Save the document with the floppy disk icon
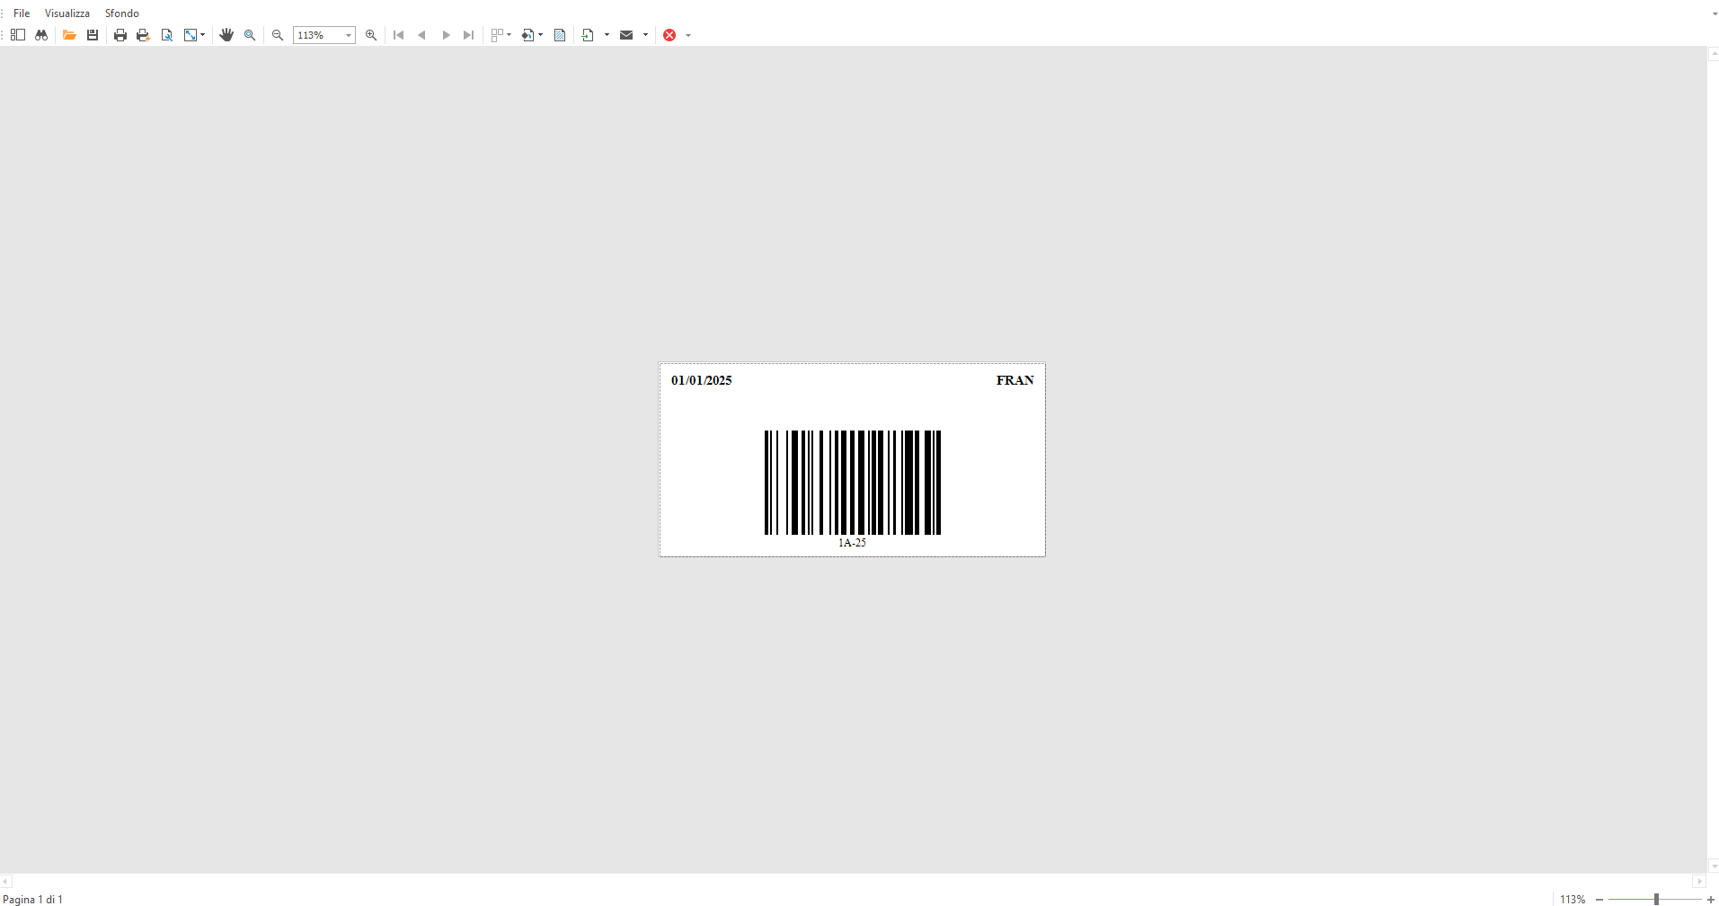The height and width of the screenshot is (906, 1719). click(x=93, y=35)
